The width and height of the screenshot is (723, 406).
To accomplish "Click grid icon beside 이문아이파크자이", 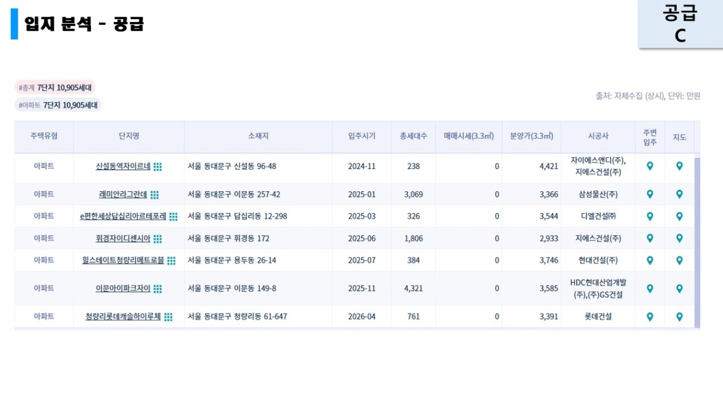I will point(158,288).
